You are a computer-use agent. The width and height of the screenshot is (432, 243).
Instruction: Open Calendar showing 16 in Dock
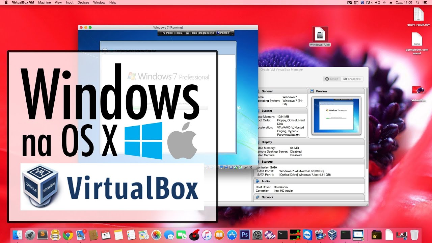106,235
